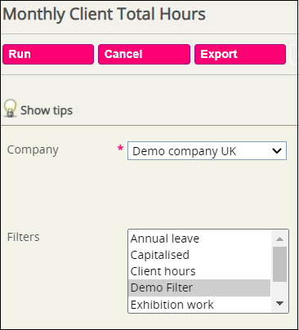Run the Monthly Client Total Hours report
Viewport: 299px width, 330px height.
(x=48, y=55)
